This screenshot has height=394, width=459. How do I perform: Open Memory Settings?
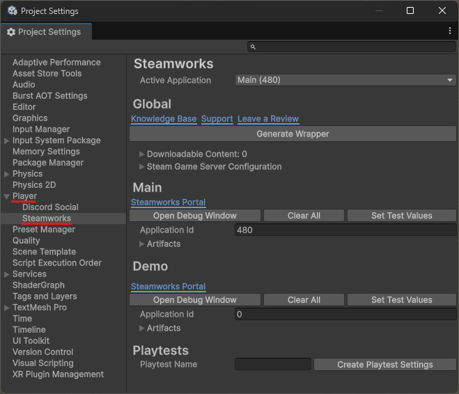tap(46, 151)
